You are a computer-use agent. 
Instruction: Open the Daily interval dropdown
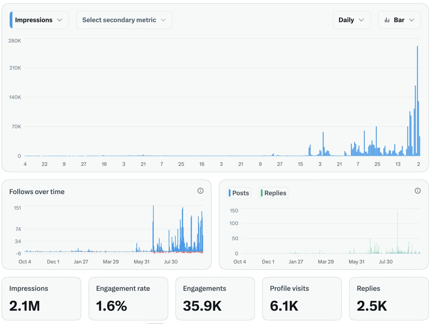click(352, 20)
